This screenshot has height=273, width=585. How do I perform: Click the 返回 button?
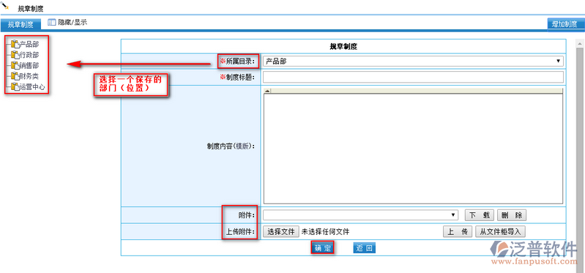coord(364,248)
